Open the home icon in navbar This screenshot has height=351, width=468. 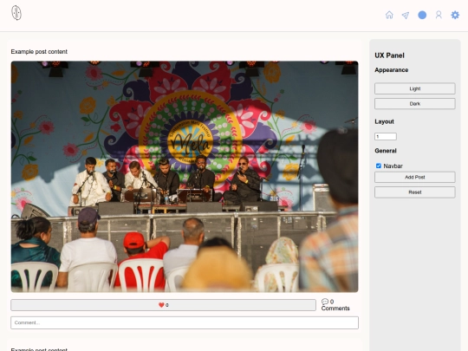[x=389, y=15]
